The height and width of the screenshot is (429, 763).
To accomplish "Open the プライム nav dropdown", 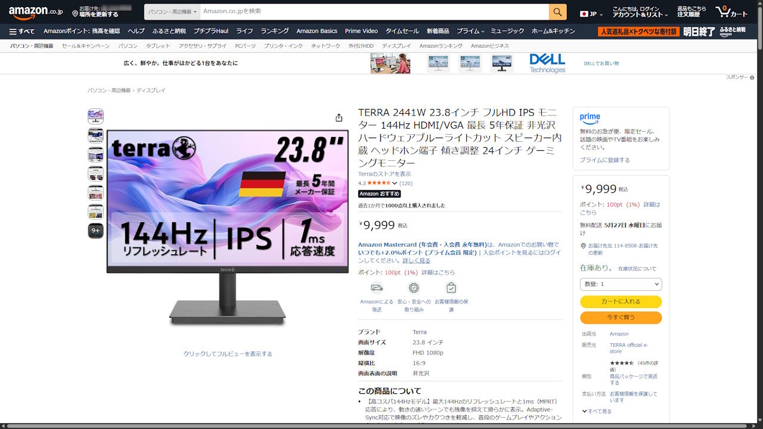I will [x=471, y=31].
